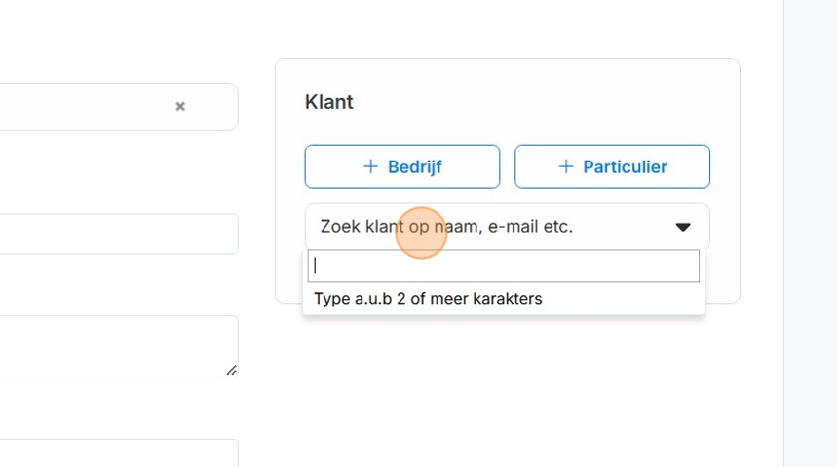
Task: Click empty space beside the Klant heading
Action: (536, 102)
